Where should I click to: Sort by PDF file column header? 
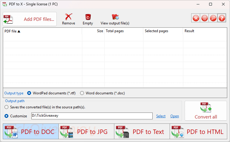[42, 31]
